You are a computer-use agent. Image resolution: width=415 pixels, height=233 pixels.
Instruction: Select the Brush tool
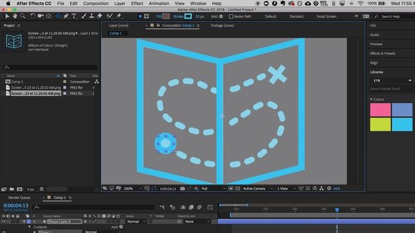[84, 16]
